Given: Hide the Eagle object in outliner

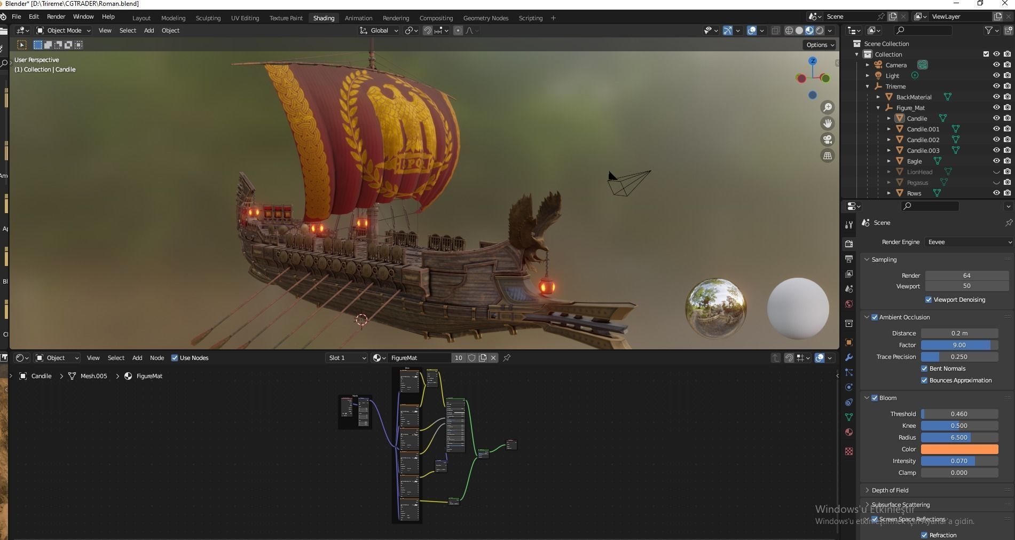Looking at the screenshot, I should click(x=996, y=161).
